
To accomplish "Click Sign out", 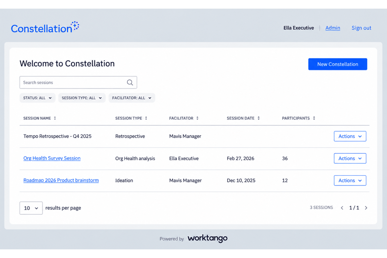I will (361, 28).
